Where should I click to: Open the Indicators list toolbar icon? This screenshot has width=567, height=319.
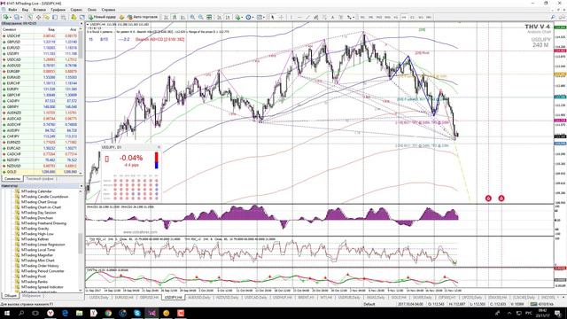[x=237, y=17]
